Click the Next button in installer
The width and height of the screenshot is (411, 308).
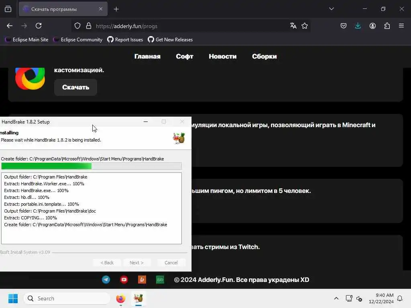136,262
